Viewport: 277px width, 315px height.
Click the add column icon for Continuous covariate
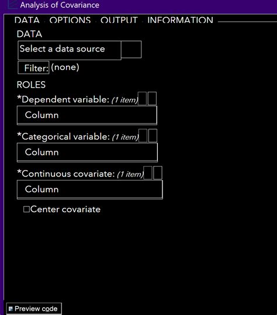click(x=148, y=173)
